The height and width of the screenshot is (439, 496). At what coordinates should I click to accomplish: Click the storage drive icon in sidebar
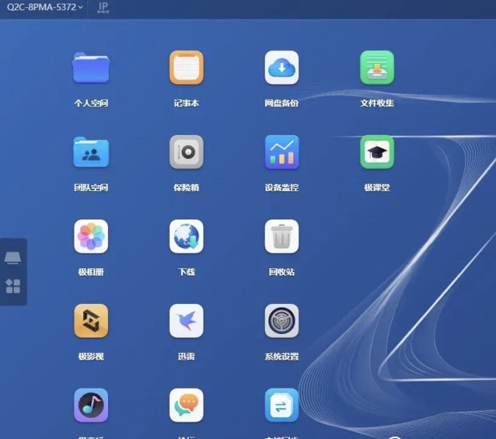point(12,257)
